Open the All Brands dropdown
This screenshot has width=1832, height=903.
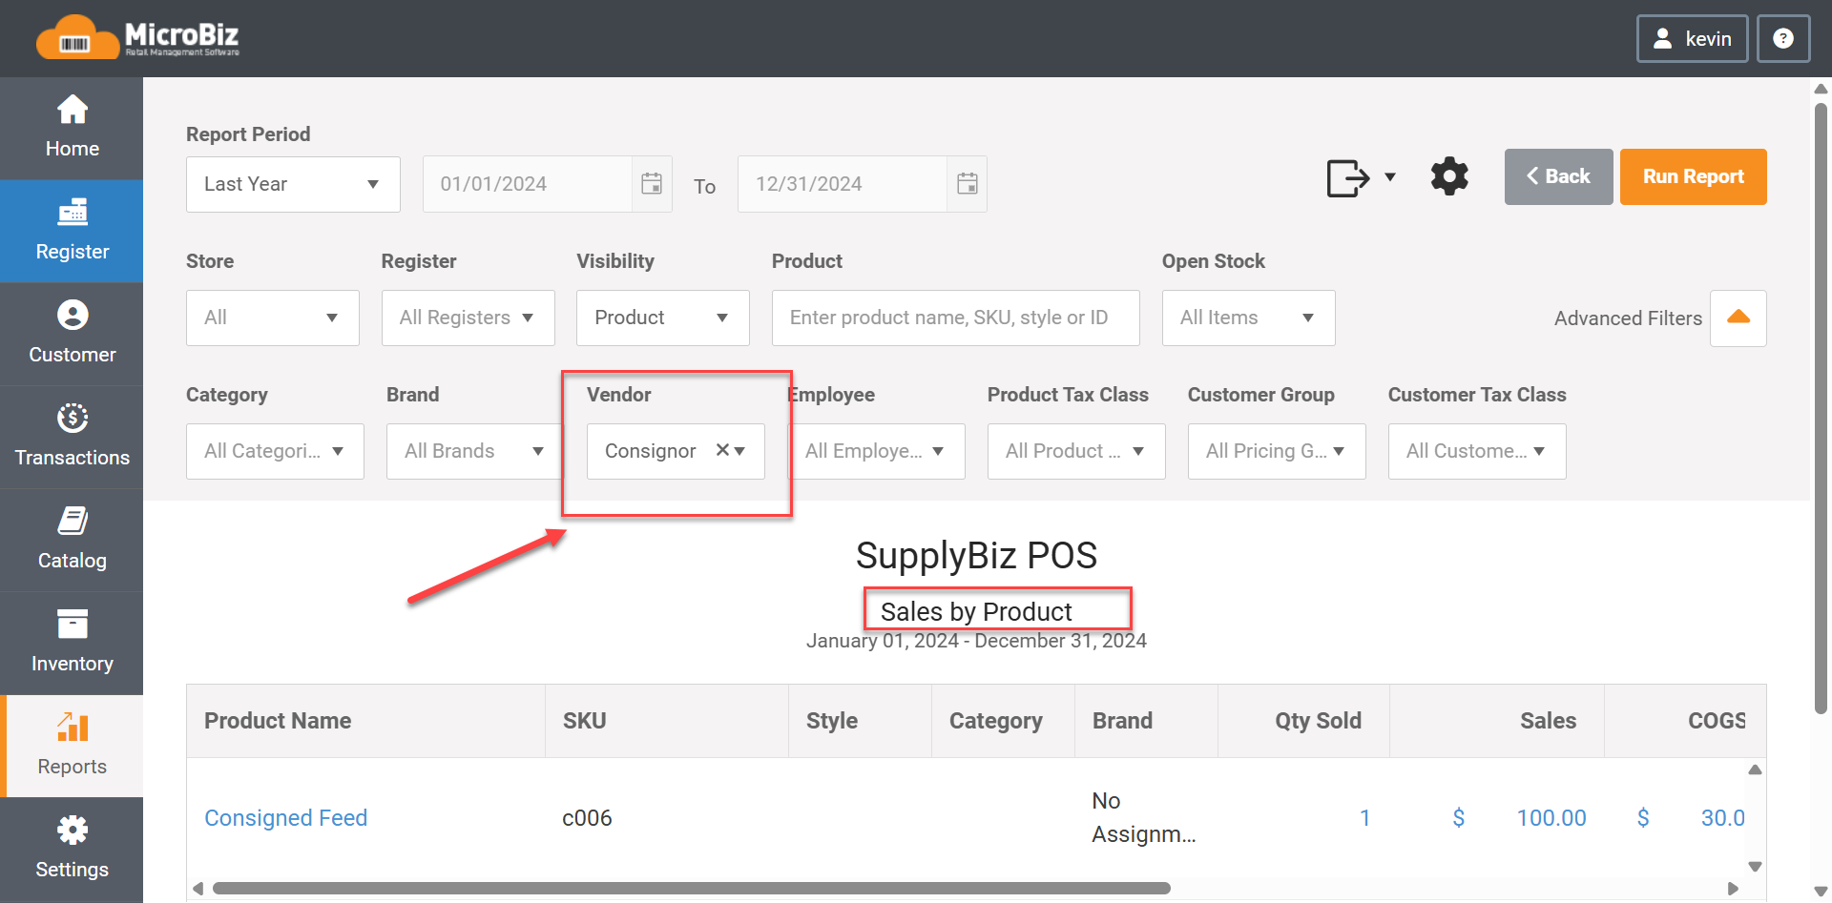tap(474, 451)
